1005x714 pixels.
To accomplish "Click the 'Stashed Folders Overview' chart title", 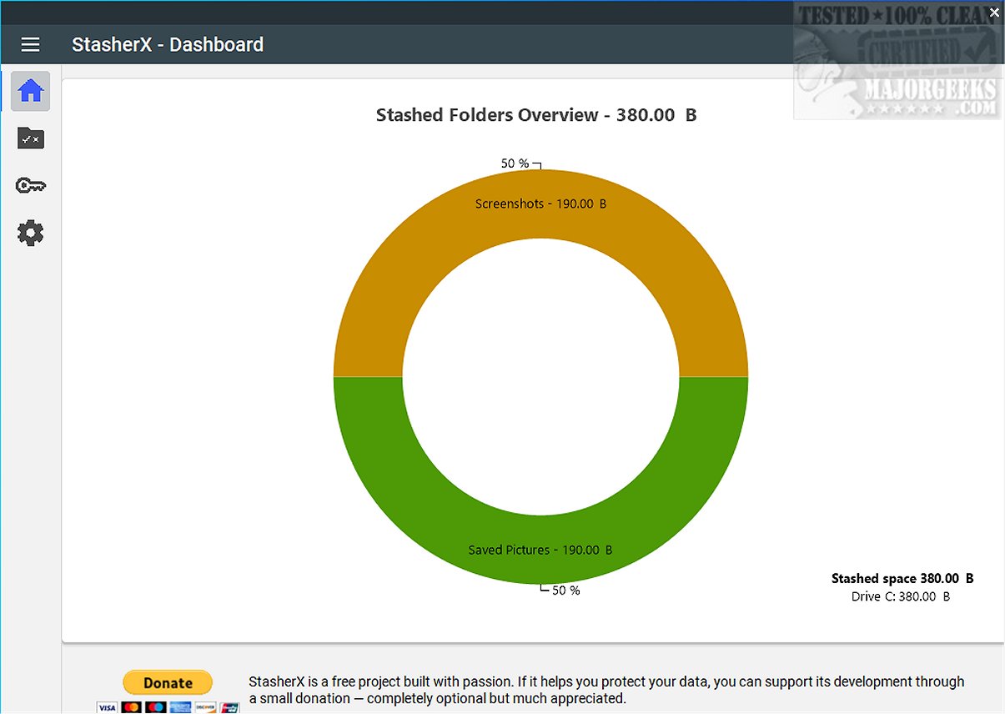I will coord(536,115).
